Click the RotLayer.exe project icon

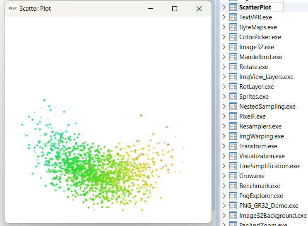233,87
